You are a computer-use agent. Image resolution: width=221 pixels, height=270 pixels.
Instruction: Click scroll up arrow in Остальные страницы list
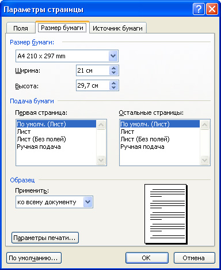(x=204, y=125)
